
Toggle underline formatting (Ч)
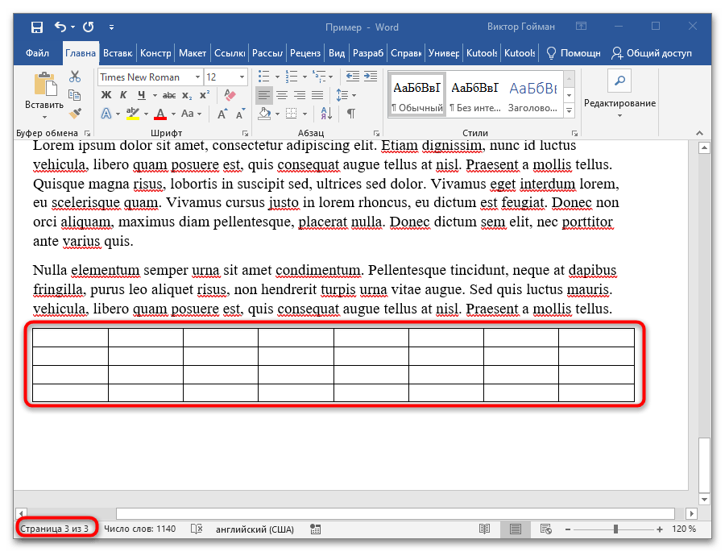coord(142,95)
